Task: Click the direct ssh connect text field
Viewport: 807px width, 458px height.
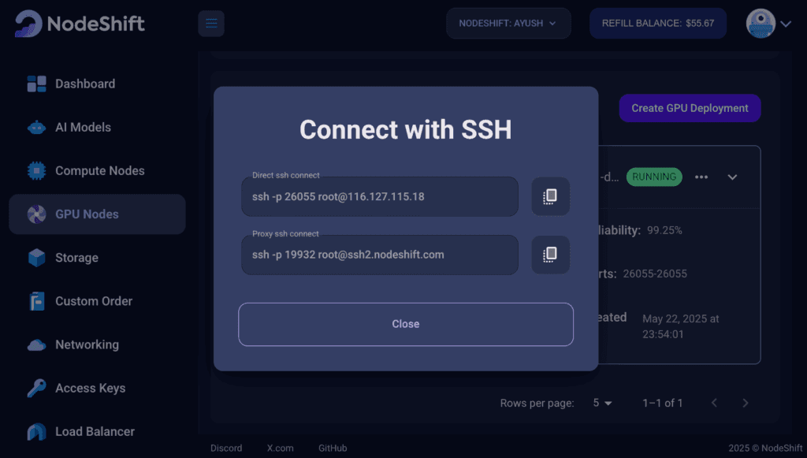Action: point(380,196)
